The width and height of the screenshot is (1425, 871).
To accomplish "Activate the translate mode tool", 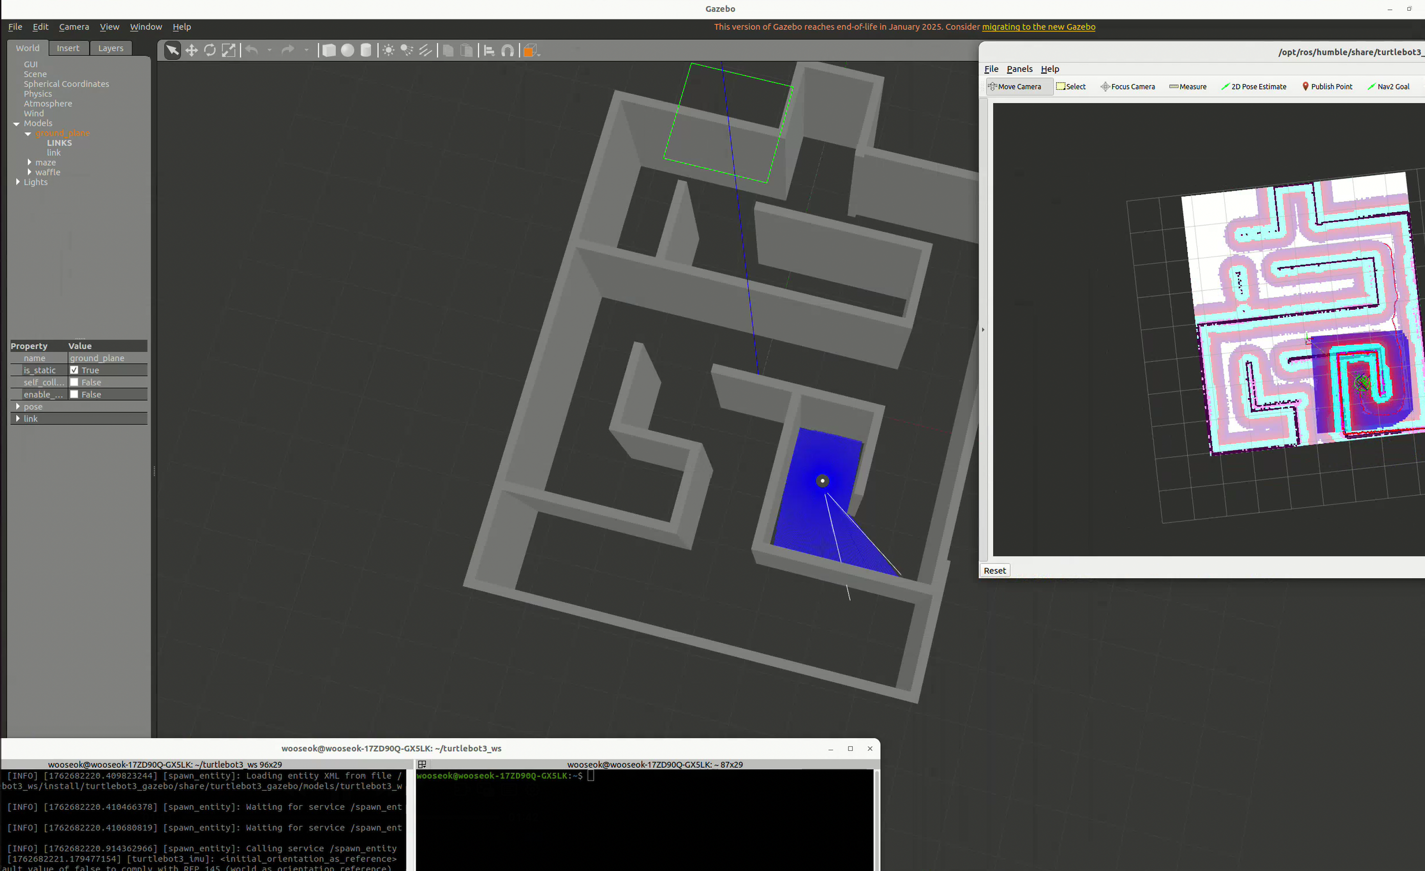I will 191,50.
